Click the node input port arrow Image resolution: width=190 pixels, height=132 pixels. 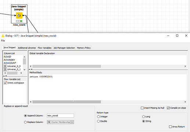pyautogui.click(x=15, y=15)
